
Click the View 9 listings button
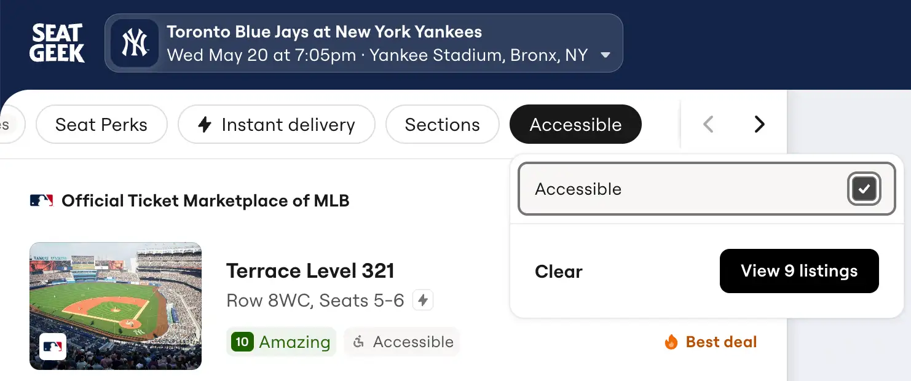point(799,271)
